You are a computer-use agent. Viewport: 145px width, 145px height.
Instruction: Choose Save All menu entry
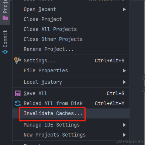click(x=71, y=93)
